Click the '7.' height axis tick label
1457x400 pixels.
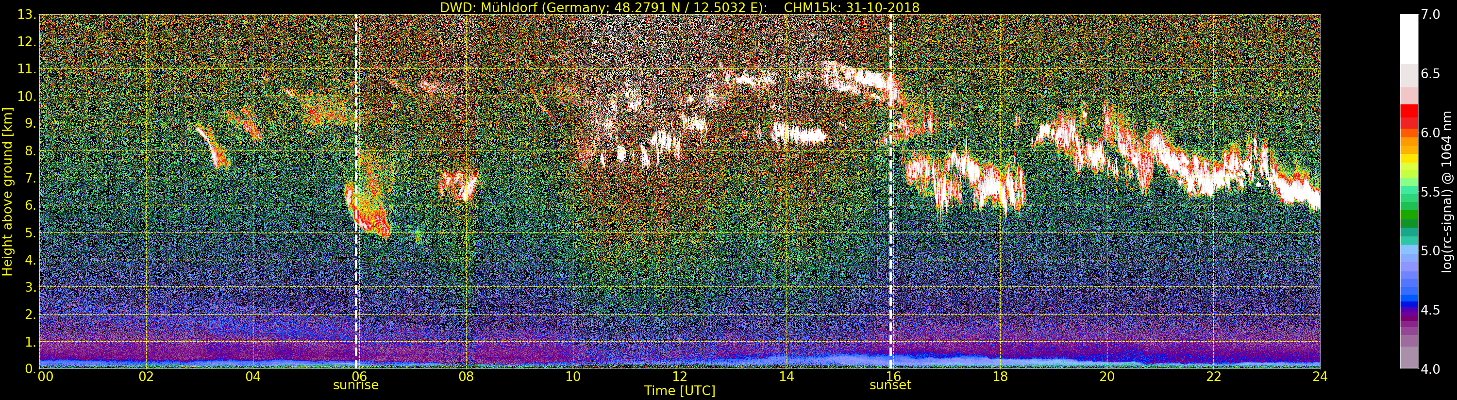pyautogui.click(x=30, y=178)
